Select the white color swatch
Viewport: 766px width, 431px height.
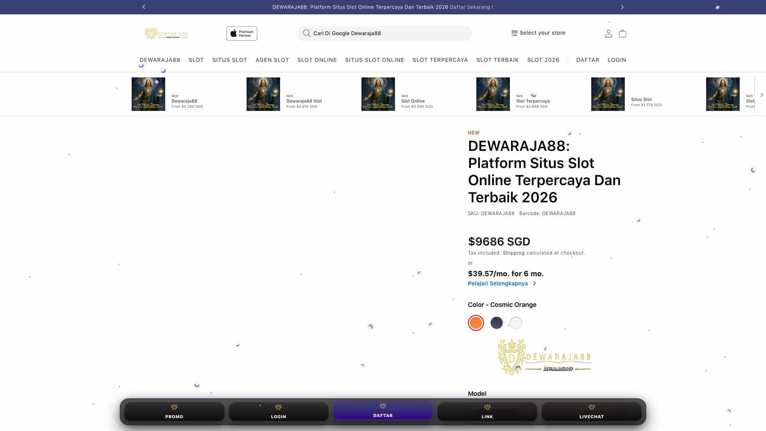tap(515, 323)
